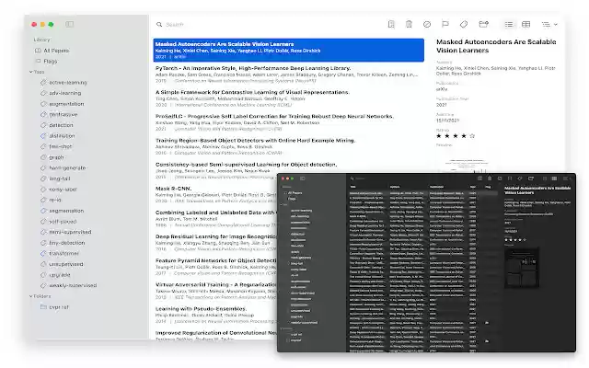
Task: Select the Deep Residual Learning paper
Action: (214, 242)
